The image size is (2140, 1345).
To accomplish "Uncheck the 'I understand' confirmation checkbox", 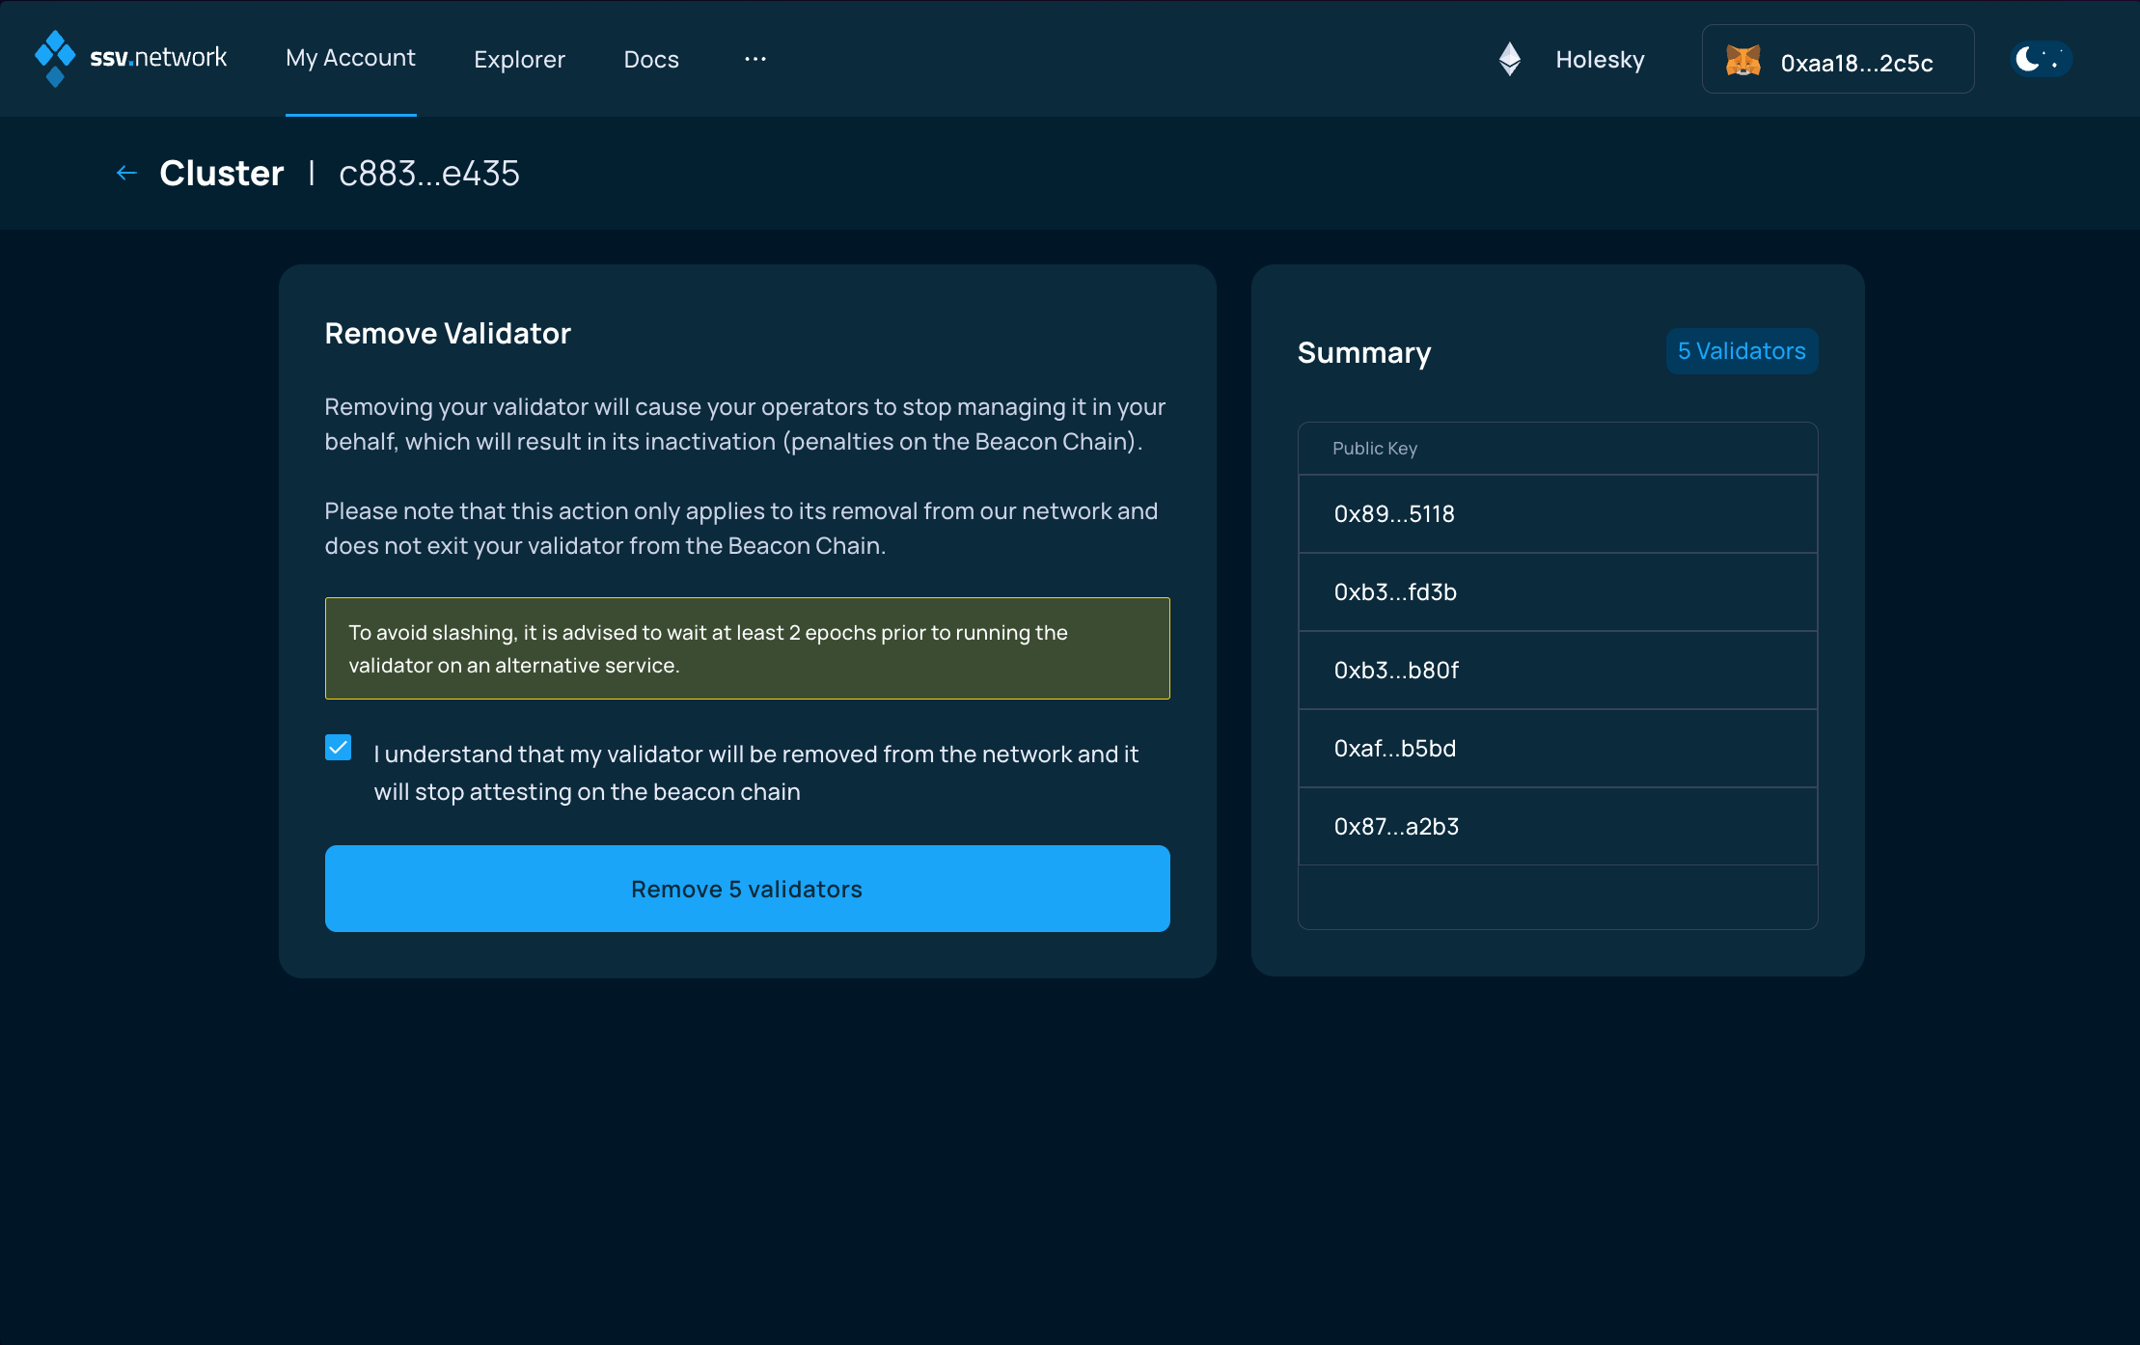I will click(x=338, y=748).
